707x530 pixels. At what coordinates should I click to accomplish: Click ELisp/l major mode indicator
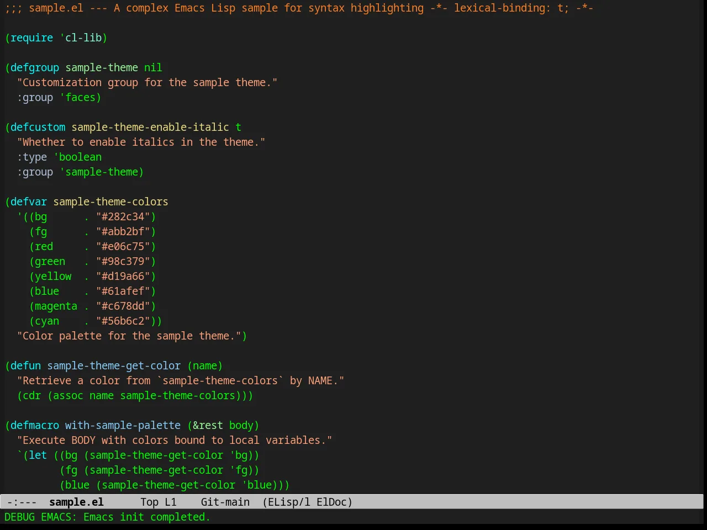[x=287, y=502]
